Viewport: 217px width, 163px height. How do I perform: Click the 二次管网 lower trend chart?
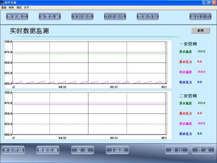pyautogui.click(x=89, y=113)
